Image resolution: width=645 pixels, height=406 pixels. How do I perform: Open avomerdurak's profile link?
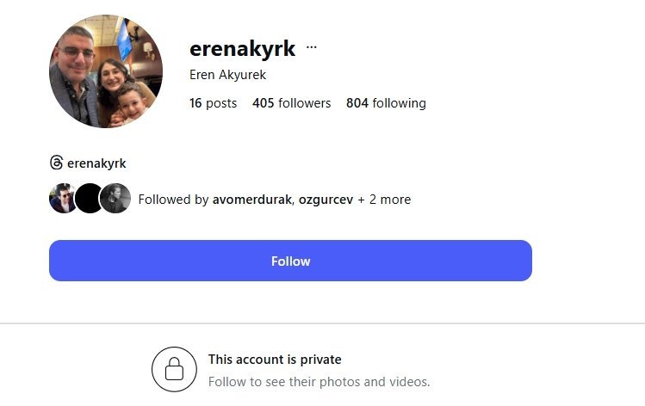(x=251, y=200)
